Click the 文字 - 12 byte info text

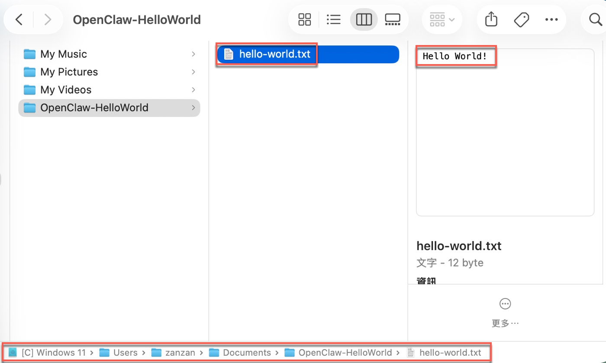click(x=450, y=263)
